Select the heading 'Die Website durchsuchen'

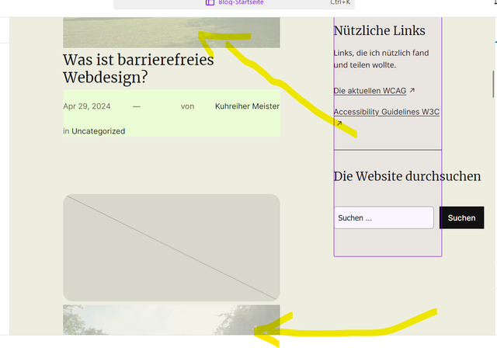[x=407, y=176]
